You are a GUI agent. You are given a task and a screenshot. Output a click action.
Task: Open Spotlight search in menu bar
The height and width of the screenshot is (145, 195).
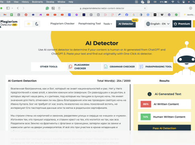[x=178, y=2]
